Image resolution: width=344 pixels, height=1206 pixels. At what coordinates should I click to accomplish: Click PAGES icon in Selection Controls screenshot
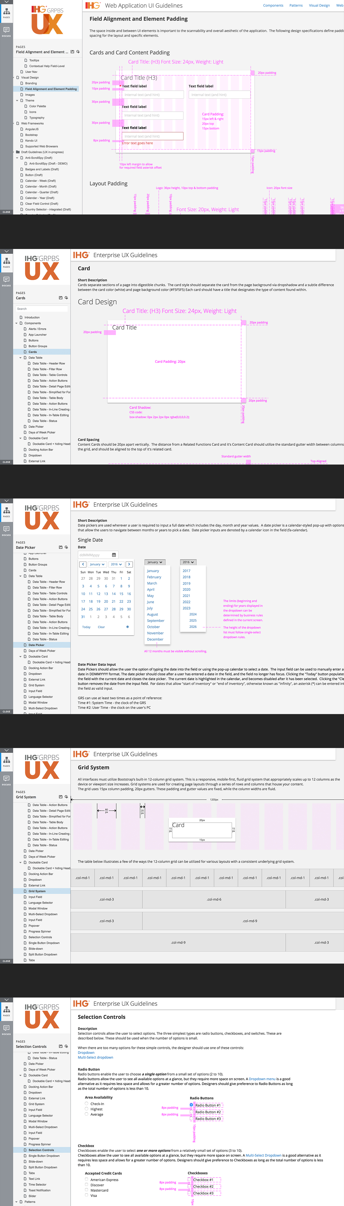pyautogui.click(x=7, y=1011)
